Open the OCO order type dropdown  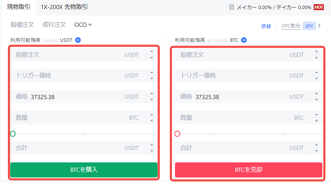(x=84, y=25)
